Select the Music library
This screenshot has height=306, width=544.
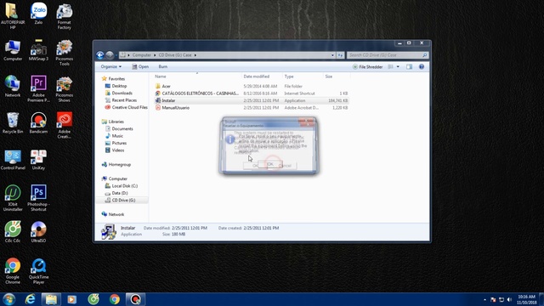[114, 136]
